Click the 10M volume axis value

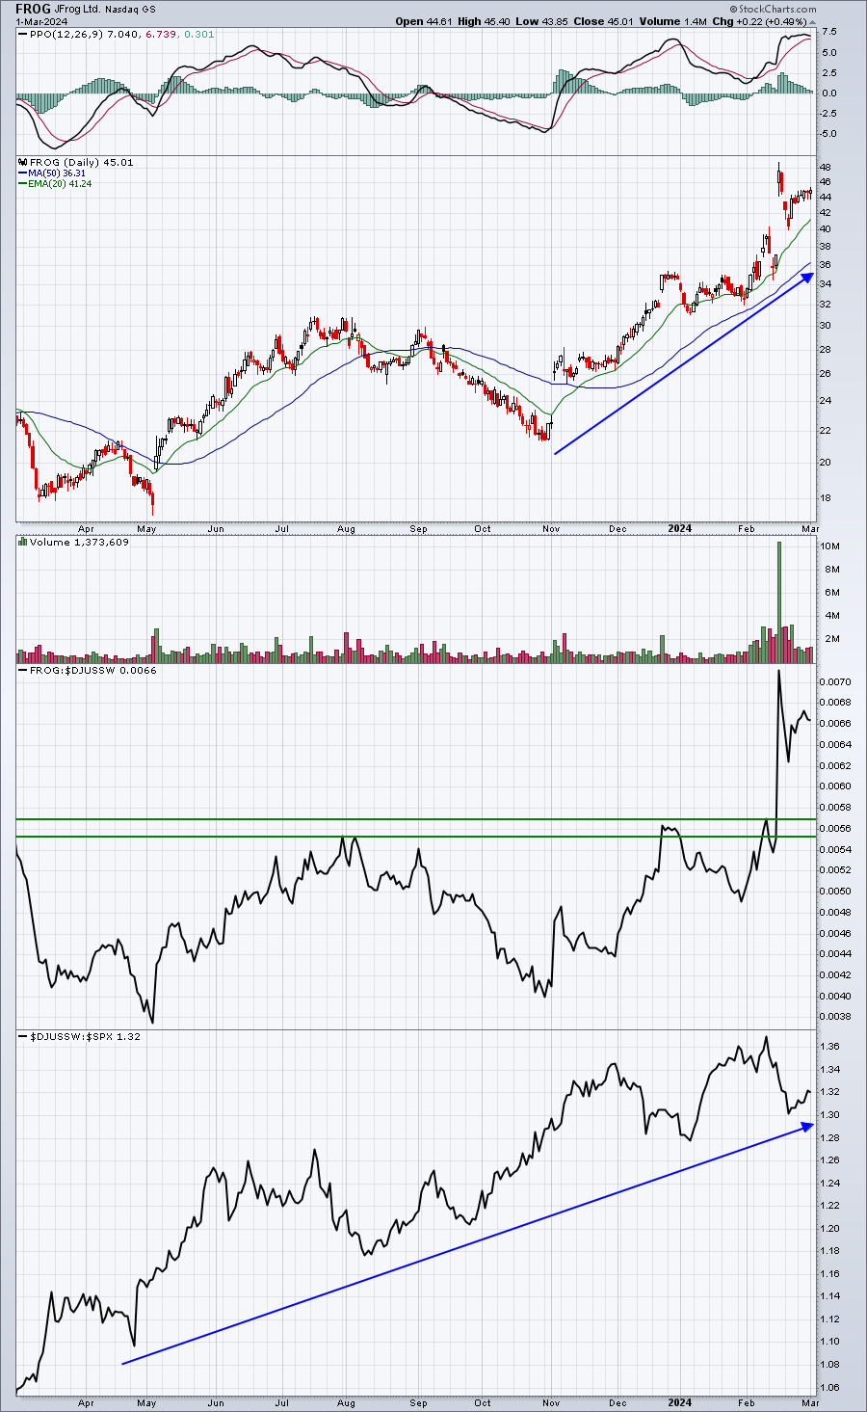click(828, 546)
